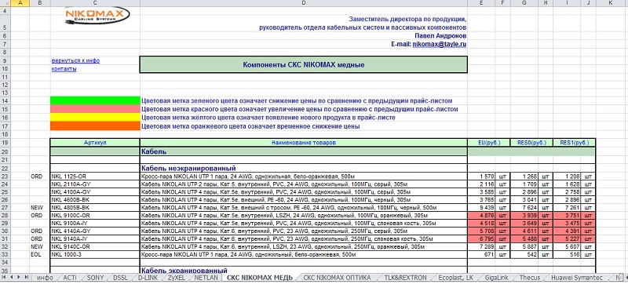The image size is (628, 284).
Task: Switch to the SONY sheet tab
Action: coord(95,278)
